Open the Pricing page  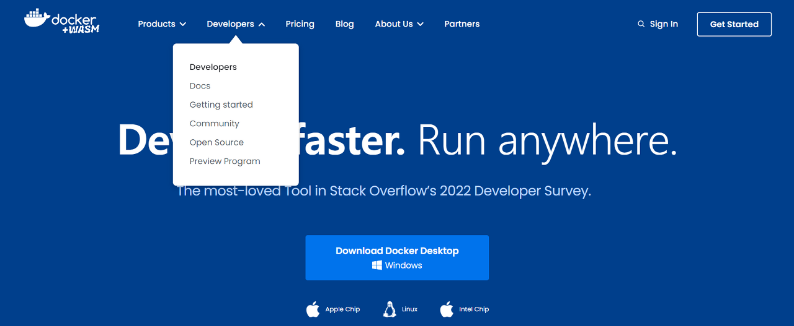pos(300,24)
